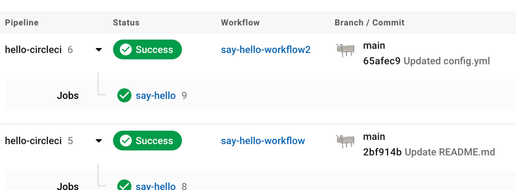This screenshot has width=516, height=190.
Task: Open job say-hello number 8
Action: (156, 186)
